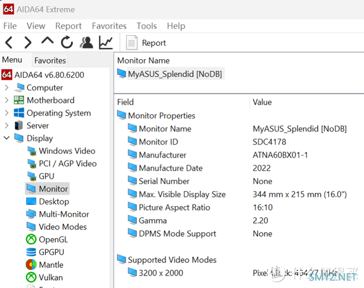The width and height of the screenshot is (364, 288).
Task: Click the ATNA60BX01-1 value
Action: 280,155
